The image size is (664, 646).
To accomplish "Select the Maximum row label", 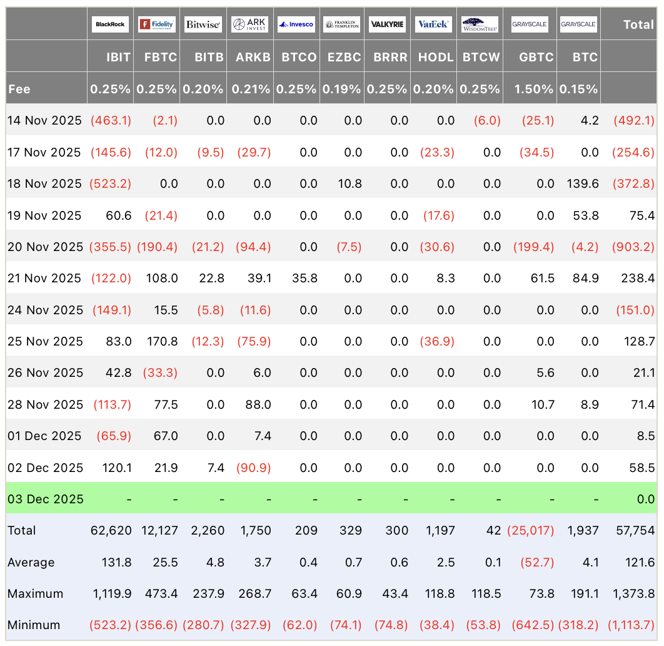I will 35,593.
